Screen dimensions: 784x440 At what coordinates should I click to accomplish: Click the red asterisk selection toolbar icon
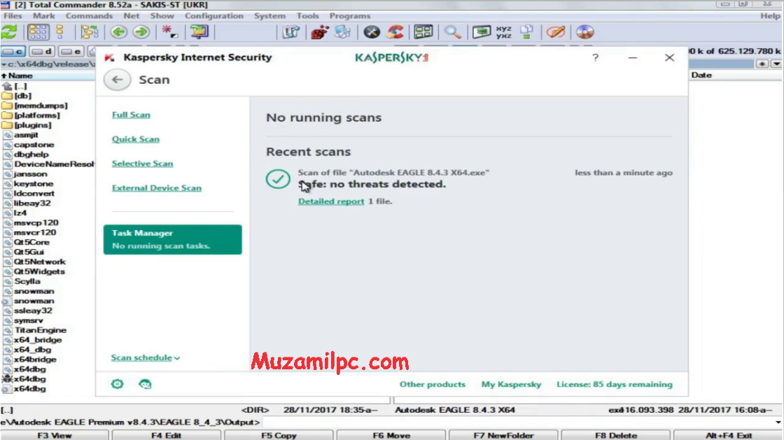(169, 32)
